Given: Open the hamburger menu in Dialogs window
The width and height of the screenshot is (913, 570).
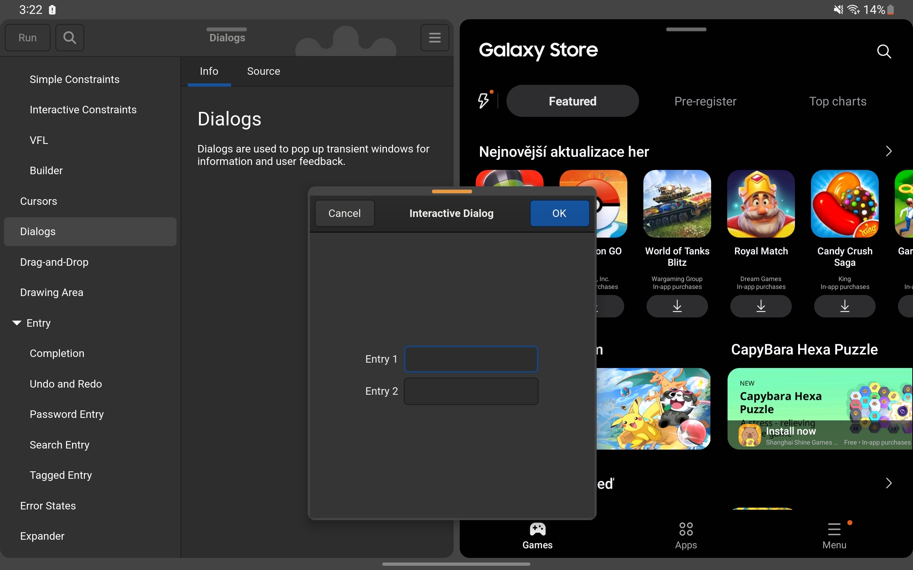Looking at the screenshot, I should click(435, 37).
